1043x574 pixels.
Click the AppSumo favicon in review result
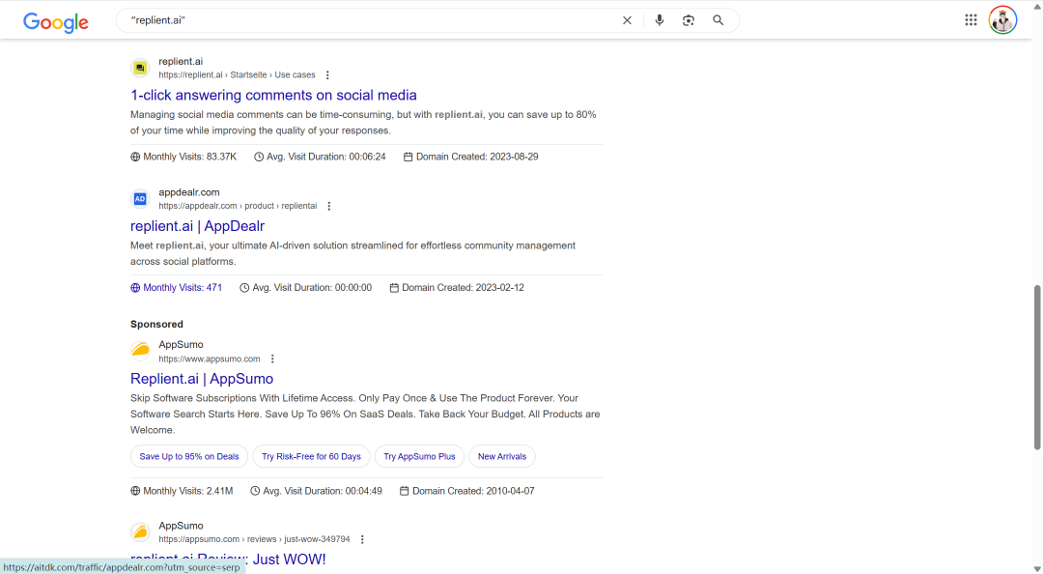pyautogui.click(x=140, y=532)
